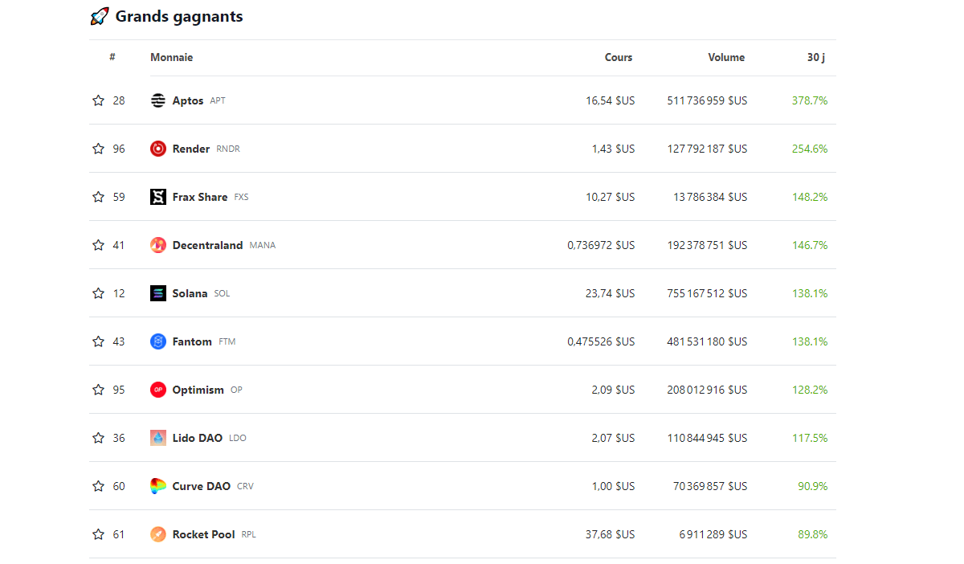This screenshot has width=964, height=564.
Task: Open the Decentraland coin page link
Action: [x=207, y=245]
